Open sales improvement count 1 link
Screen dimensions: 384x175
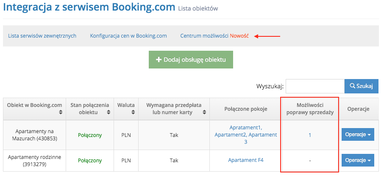[310, 135]
